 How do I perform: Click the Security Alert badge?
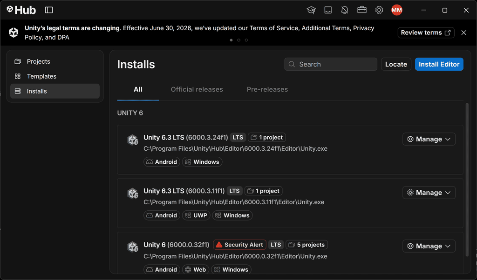(240, 245)
